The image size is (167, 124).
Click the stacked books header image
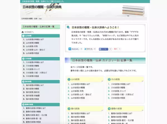click(133, 11)
